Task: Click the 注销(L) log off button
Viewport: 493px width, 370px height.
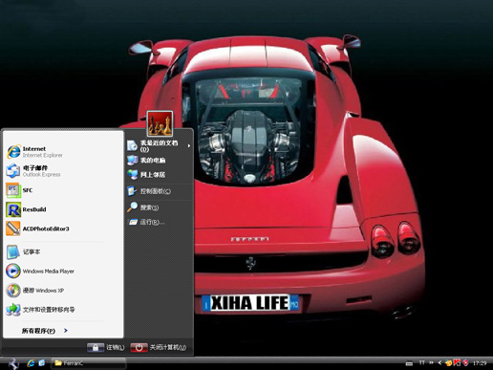Action: (106, 347)
